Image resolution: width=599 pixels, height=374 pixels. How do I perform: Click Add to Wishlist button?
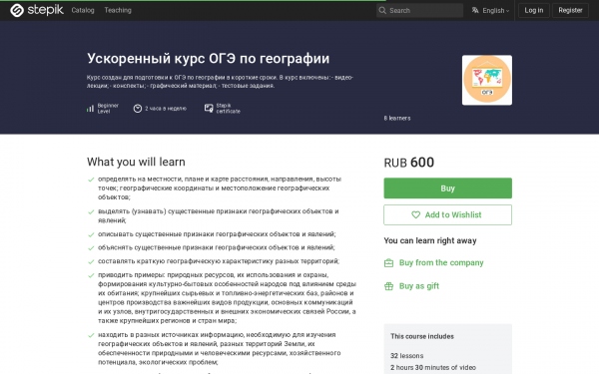[447, 214]
